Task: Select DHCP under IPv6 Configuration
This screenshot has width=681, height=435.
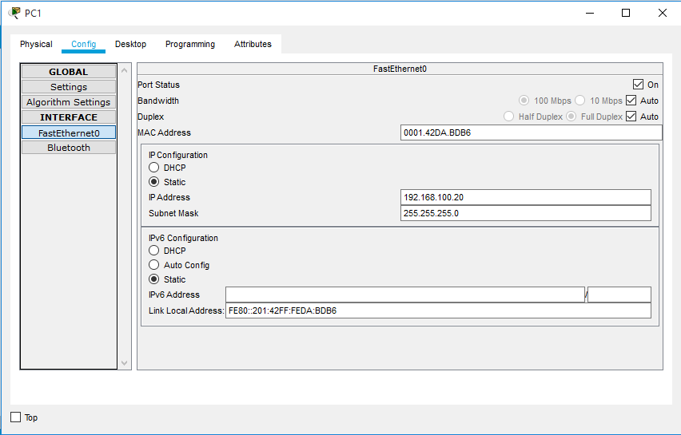Action: tap(154, 251)
